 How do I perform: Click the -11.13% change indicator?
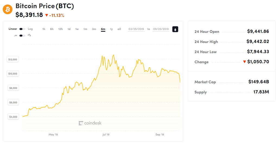tap(55, 15)
